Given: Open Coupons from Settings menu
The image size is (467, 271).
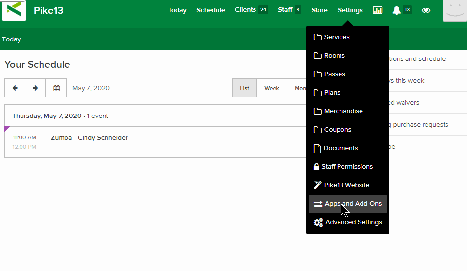Looking at the screenshot, I should [348, 130].
